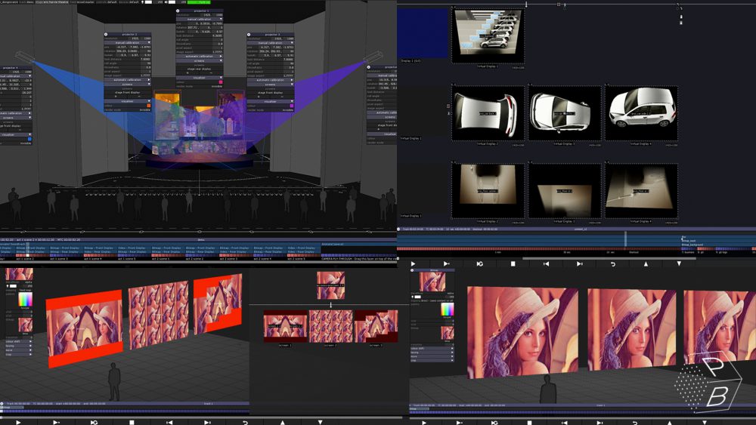Screen dimensions: 756x425
Task: Select the middle floor-texture thumbnail in the bottom row
Action: coord(565,190)
